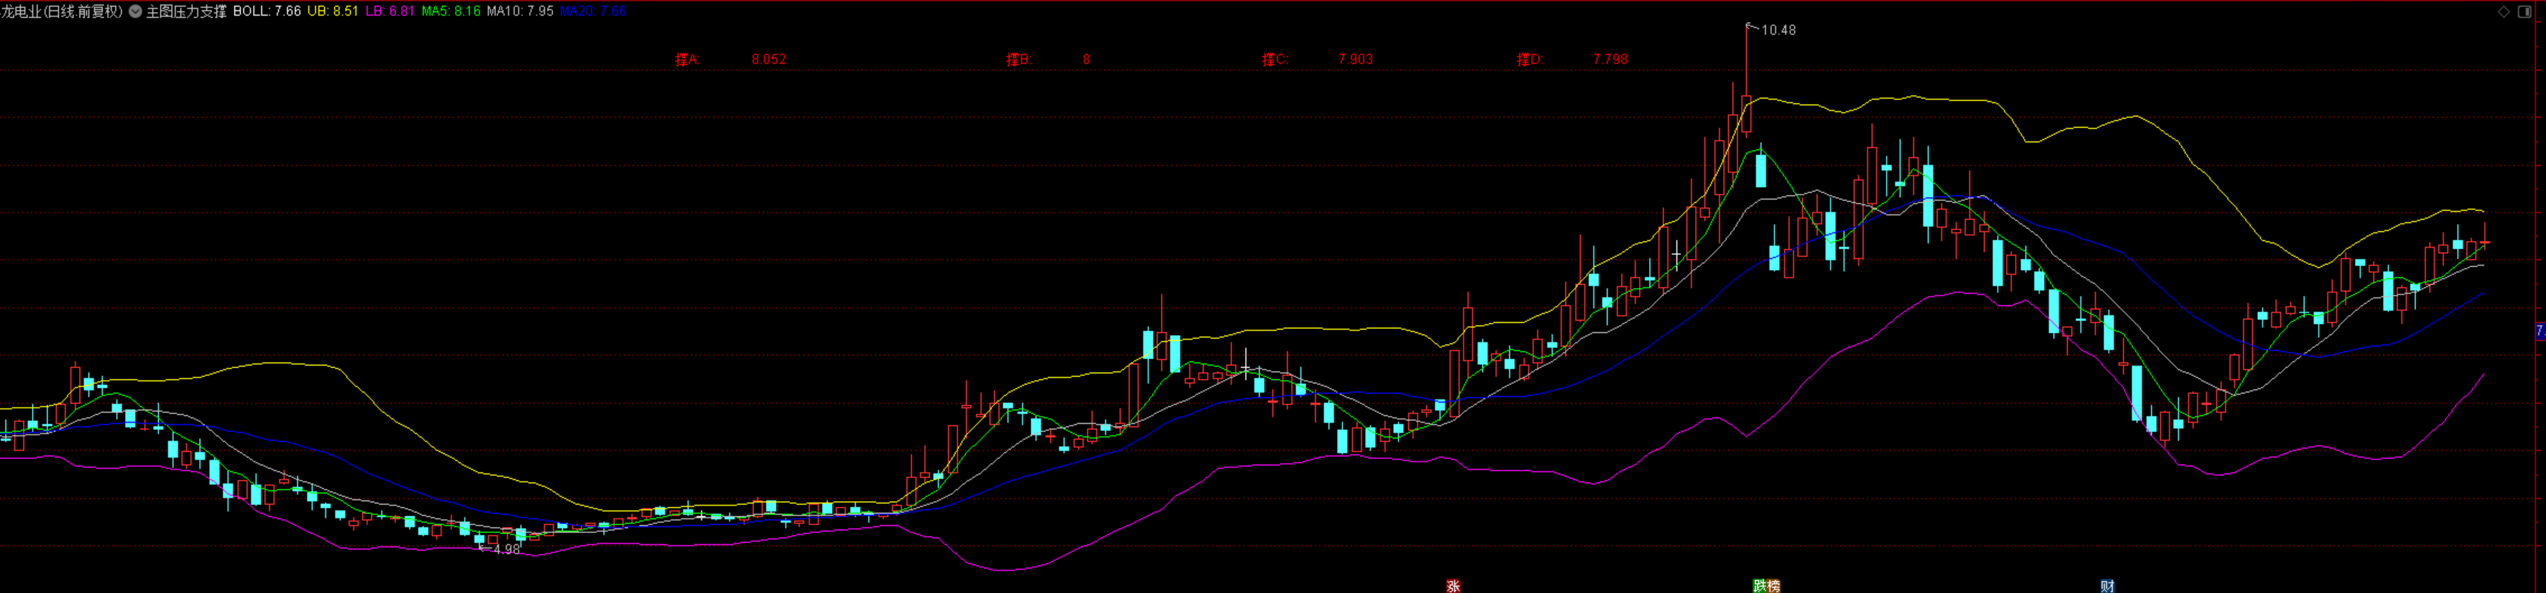Click the 10.48 high price label
Screen dimensions: 2546x593
coord(1778,31)
